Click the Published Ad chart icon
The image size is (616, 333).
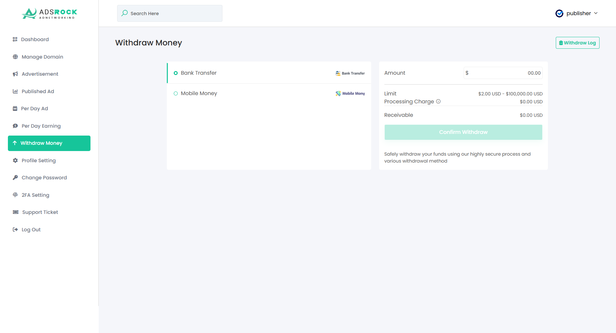15,91
